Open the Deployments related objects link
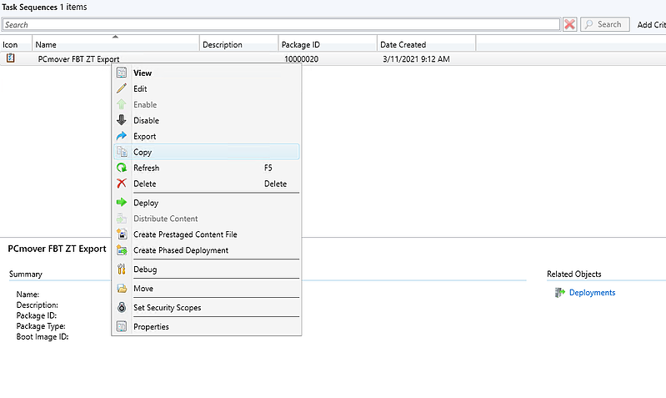The image size is (666, 398). [x=592, y=293]
